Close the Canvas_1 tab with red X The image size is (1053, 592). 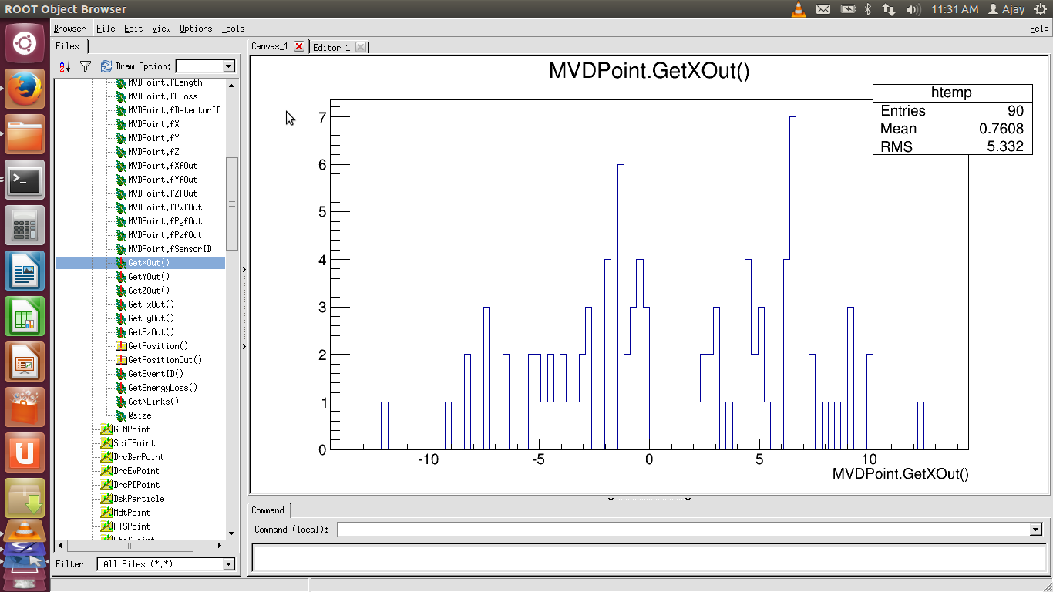click(299, 46)
